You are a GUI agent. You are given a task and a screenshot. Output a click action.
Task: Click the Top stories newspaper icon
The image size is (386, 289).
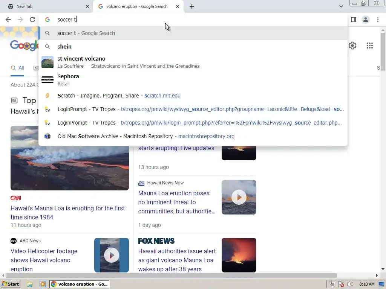[x=14, y=100]
